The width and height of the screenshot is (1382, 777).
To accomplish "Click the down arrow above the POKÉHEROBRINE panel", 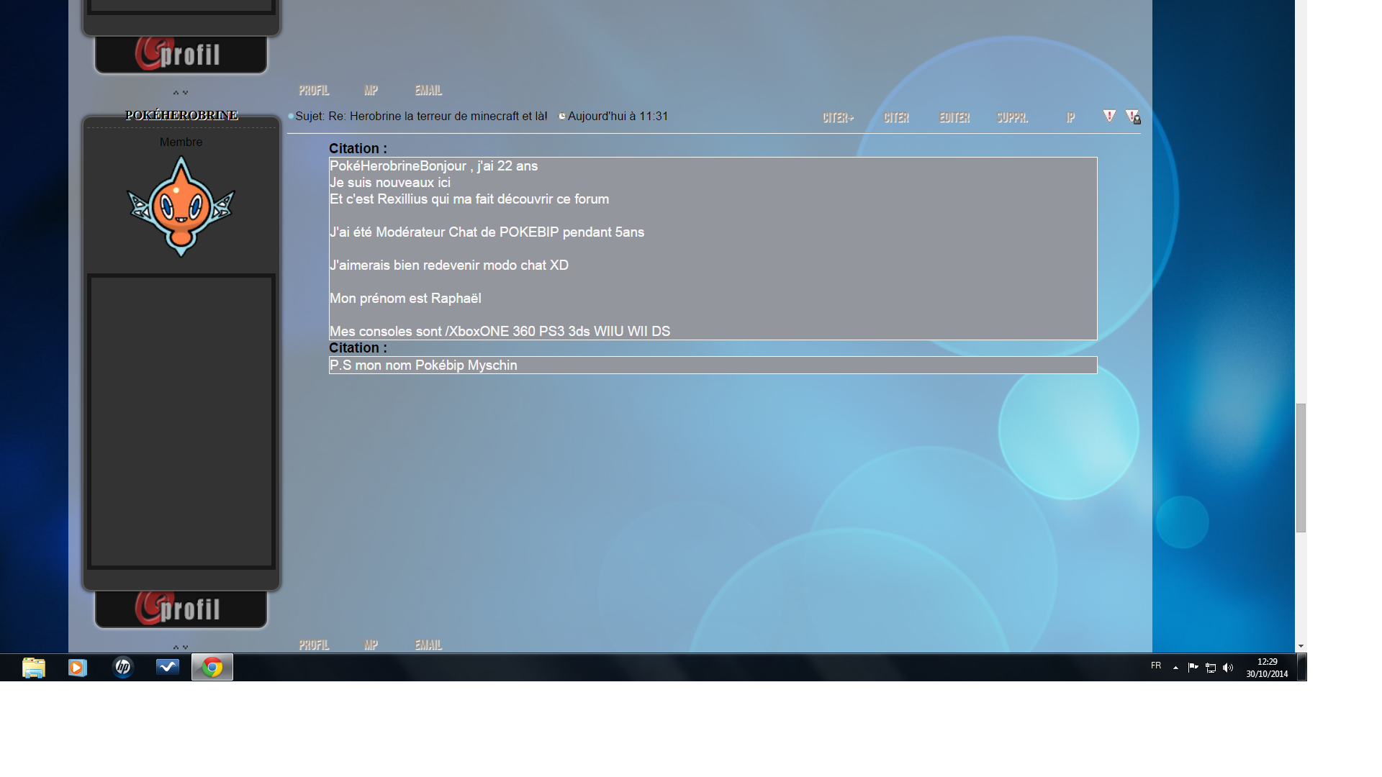I will 186,93.
